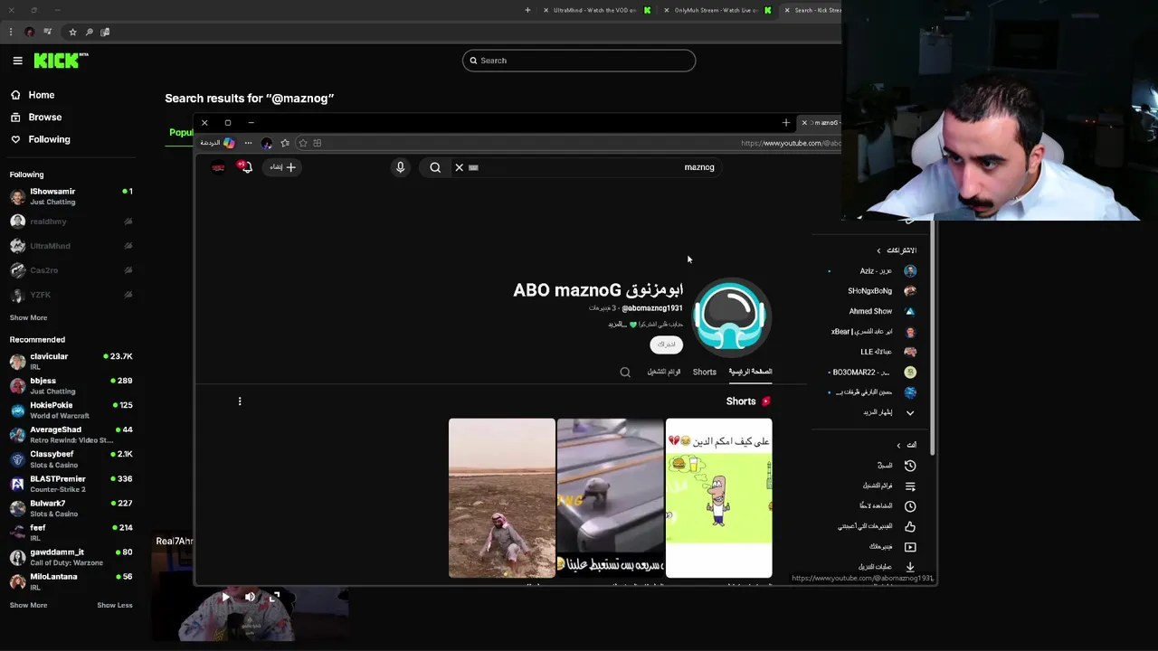Screen dimensions: 1158x651
Task: Open the desert man Short thumbnail
Action: click(x=502, y=498)
